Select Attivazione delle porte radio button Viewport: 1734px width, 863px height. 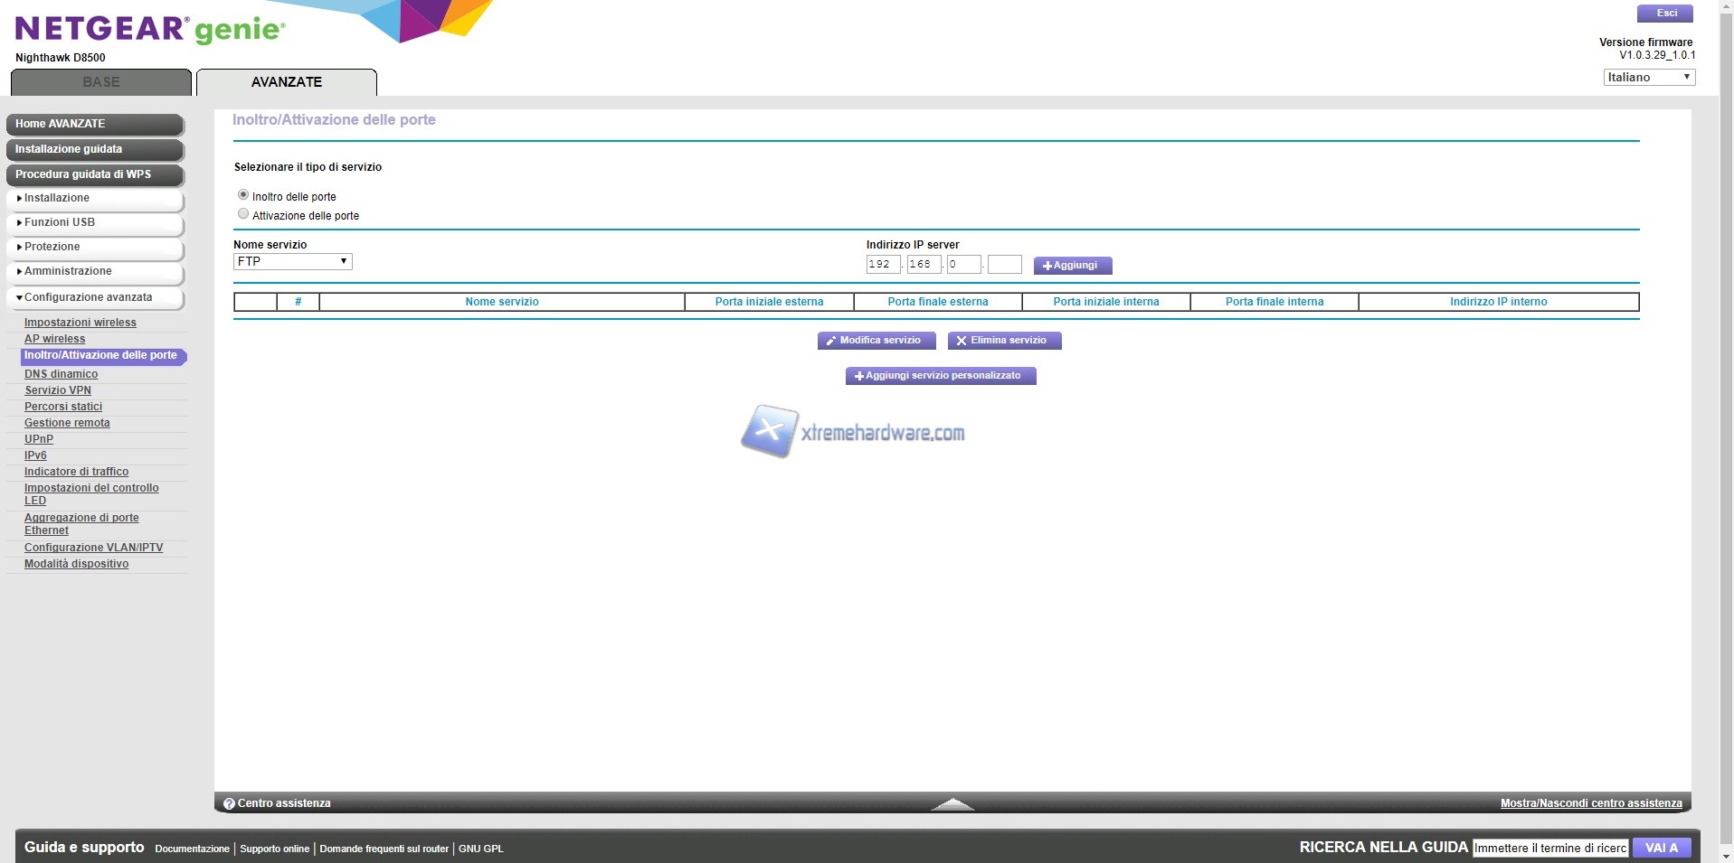[243, 214]
